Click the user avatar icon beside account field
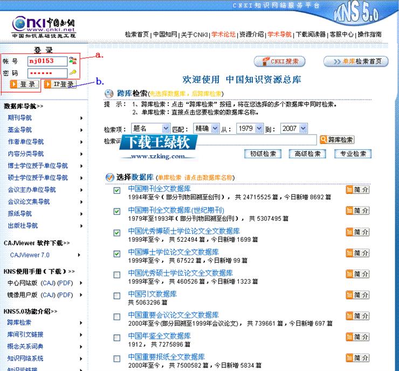 73,60
